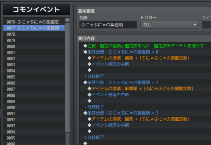Click the 名前 name input field
Viewport: 211px width, 145px height.
[x=108, y=25]
